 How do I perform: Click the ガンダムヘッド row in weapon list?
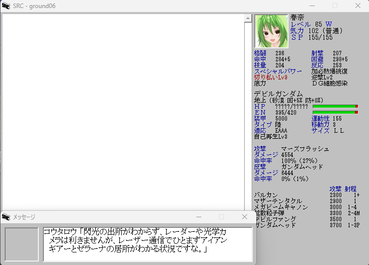click(307, 225)
